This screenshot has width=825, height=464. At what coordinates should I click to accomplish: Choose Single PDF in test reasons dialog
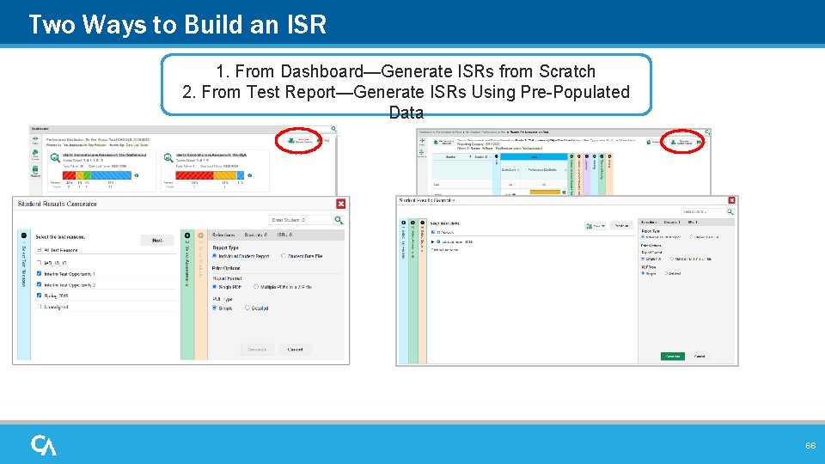(214, 287)
